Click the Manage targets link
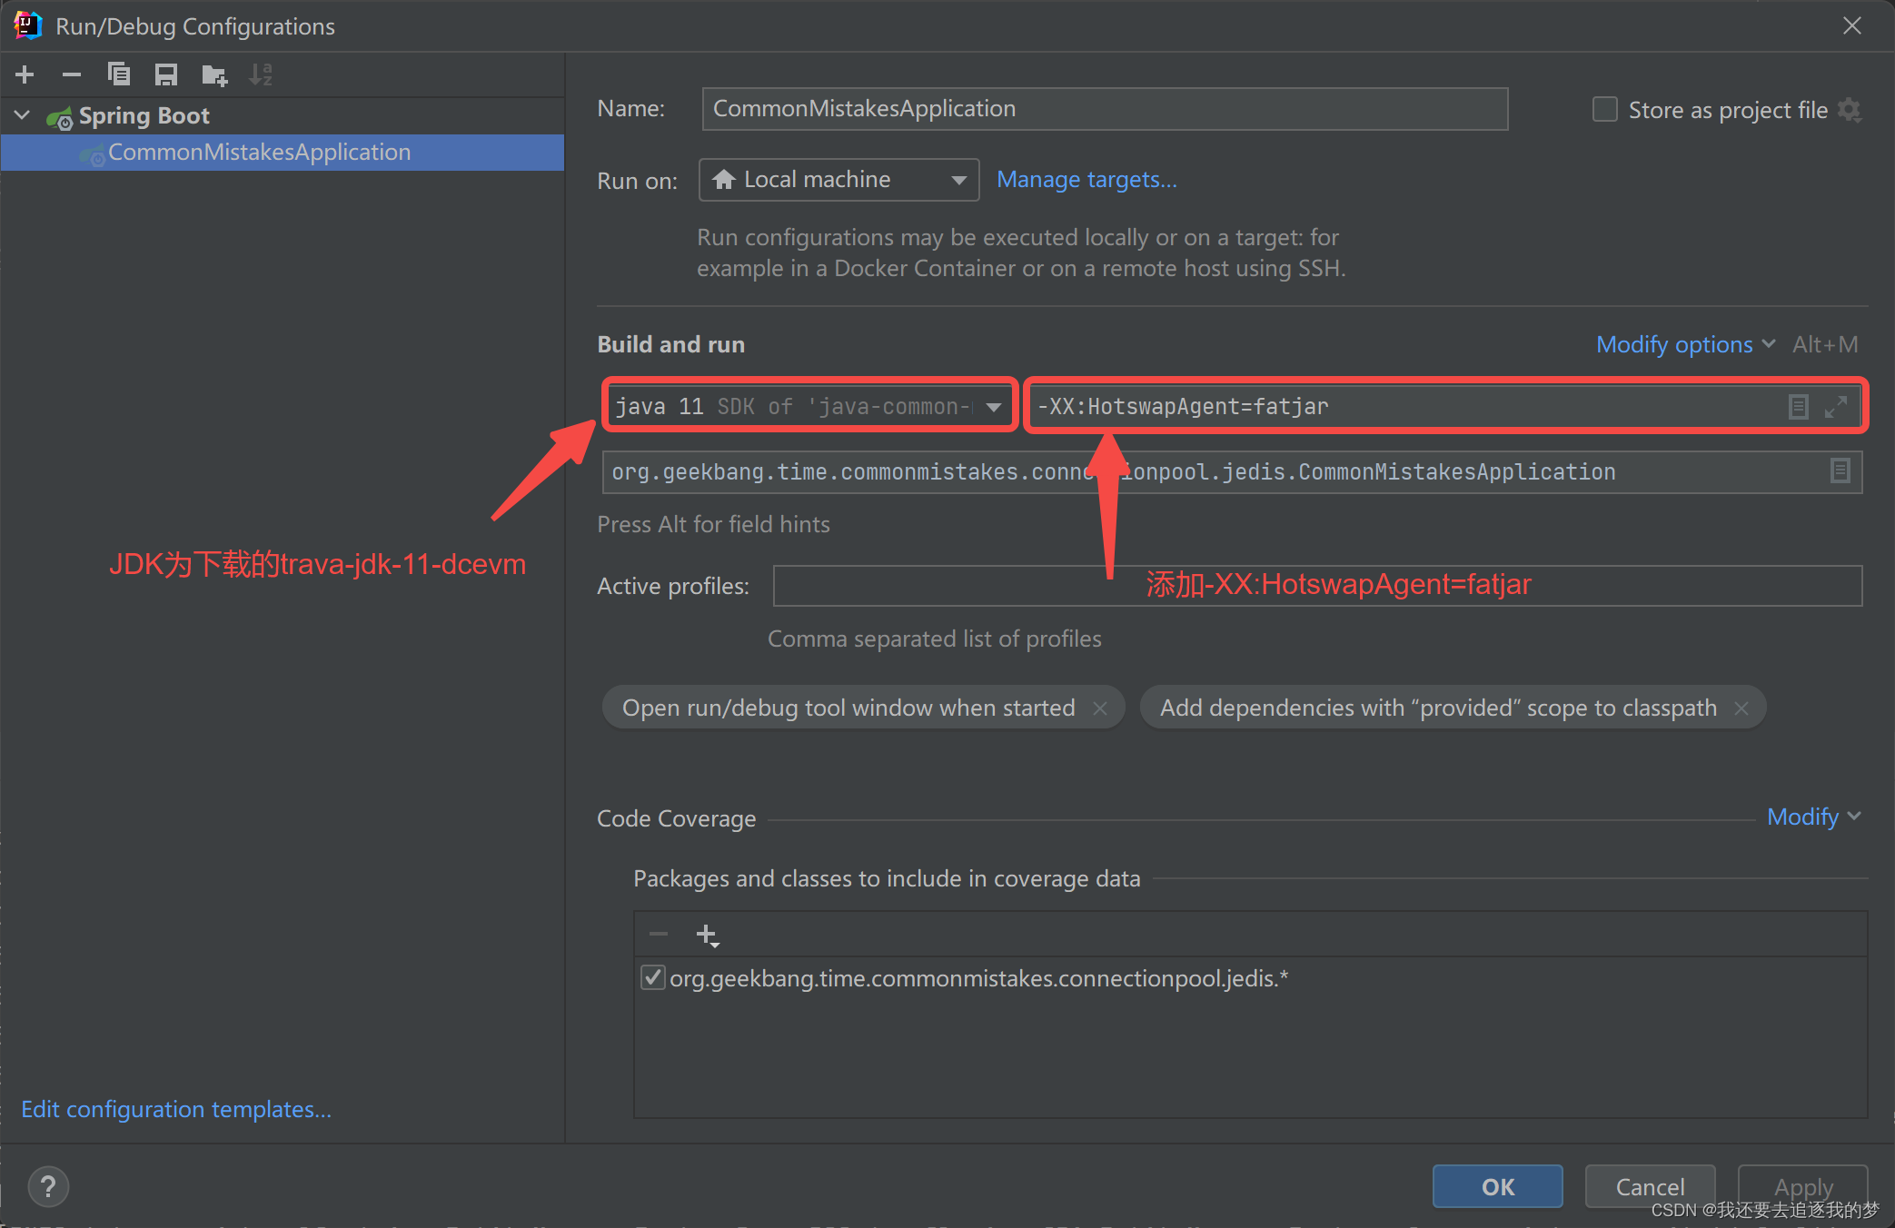The image size is (1895, 1228). point(1086,180)
